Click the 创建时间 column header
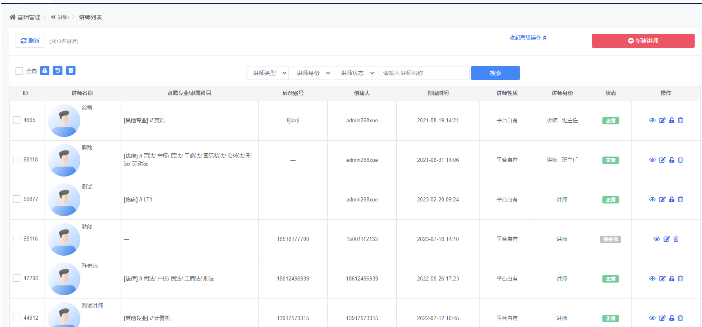This screenshot has width=702, height=327. click(x=438, y=93)
